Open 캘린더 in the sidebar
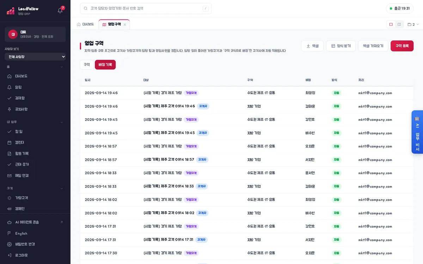Image resolution: width=423 pixels, height=264 pixels. pyautogui.click(x=35, y=142)
